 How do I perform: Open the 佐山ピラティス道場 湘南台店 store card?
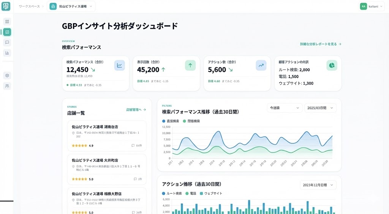[x=107, y=136]
